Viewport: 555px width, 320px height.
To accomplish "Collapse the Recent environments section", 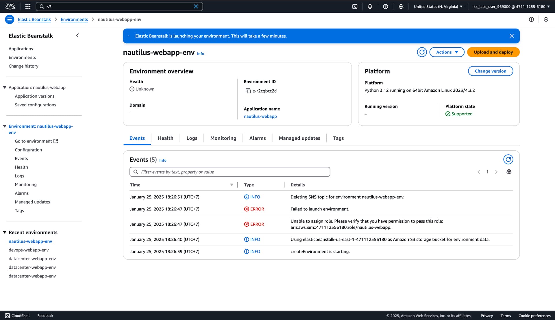I will click(5, 232).
